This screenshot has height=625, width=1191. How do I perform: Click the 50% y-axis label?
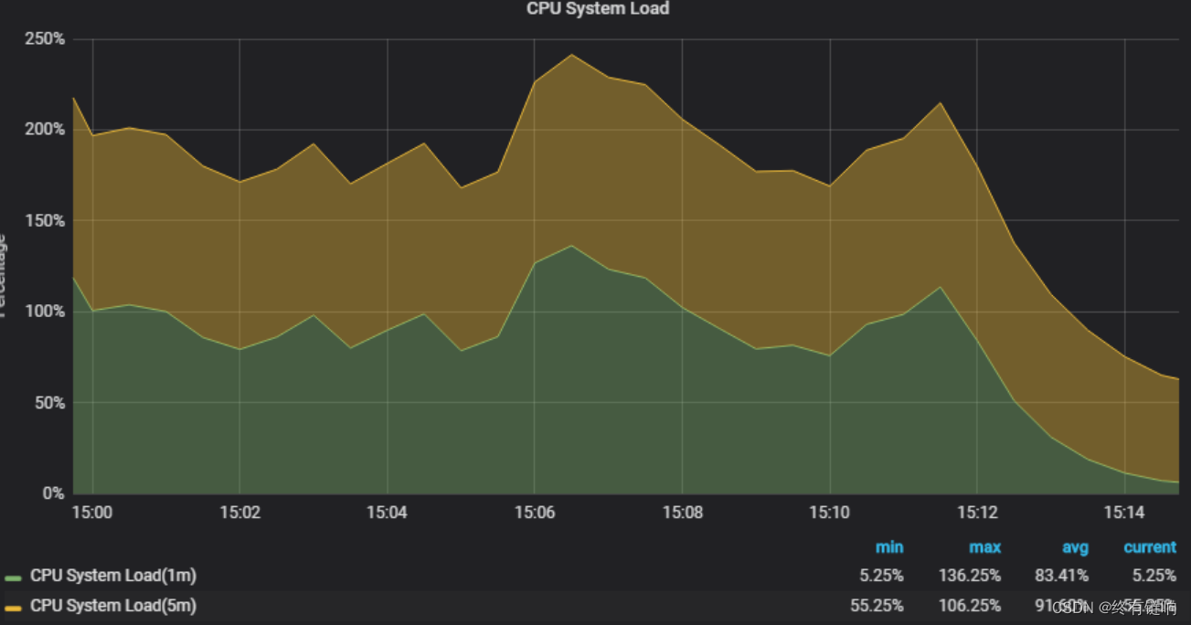[49, 403]
